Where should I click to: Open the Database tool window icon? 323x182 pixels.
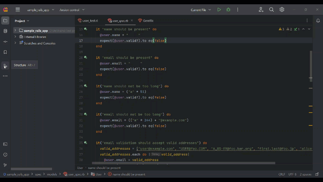[x=5, y=31]
